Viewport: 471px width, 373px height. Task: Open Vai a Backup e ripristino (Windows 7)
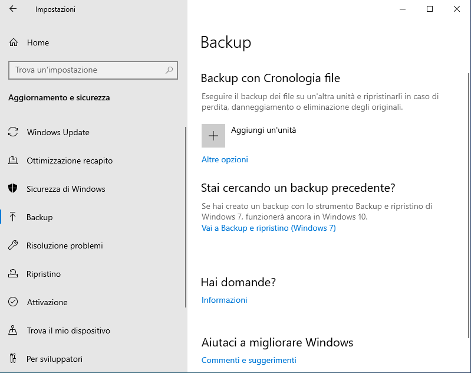point(268,228)
